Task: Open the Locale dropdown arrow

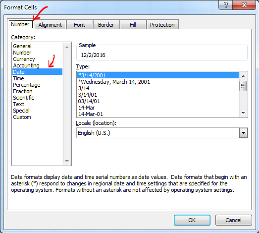Action: (x=243, y=133)
